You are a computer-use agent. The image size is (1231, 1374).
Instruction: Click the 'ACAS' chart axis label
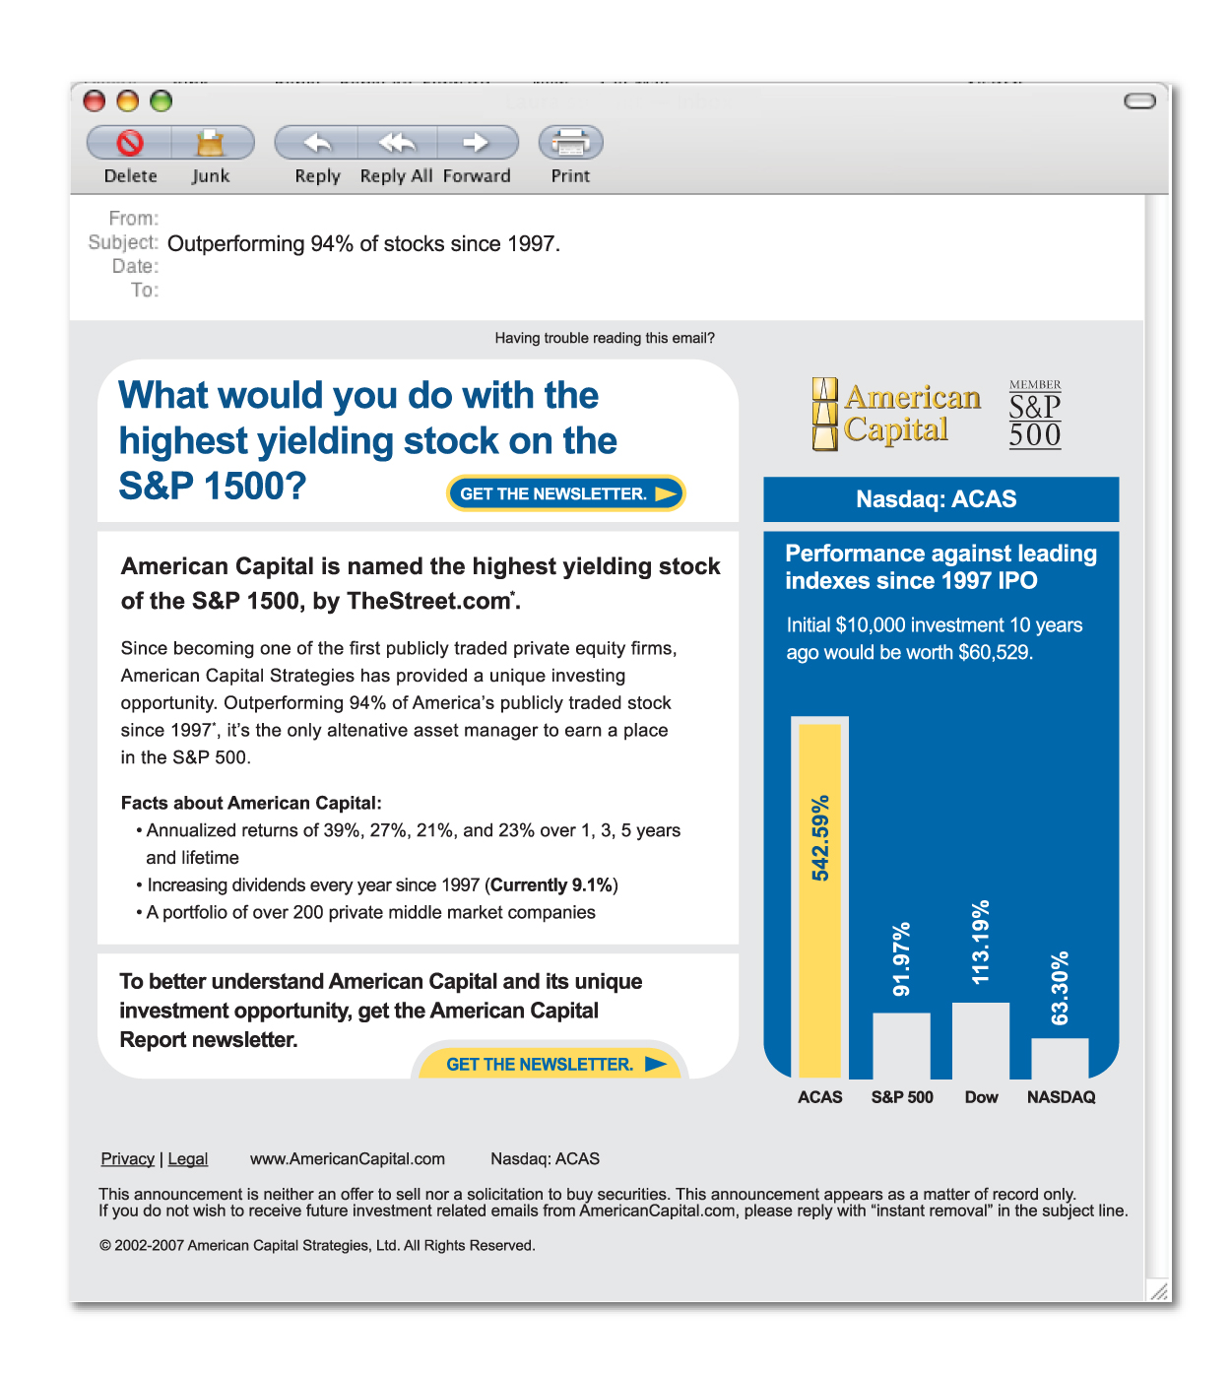click(x=820, y=1096)
